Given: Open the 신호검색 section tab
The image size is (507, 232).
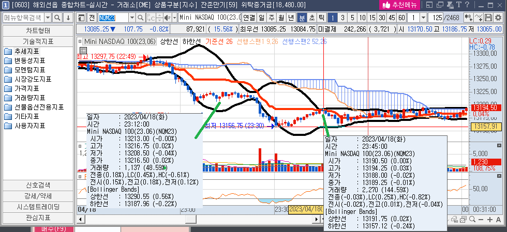Looking at the screenshot, I should [38, 185].
